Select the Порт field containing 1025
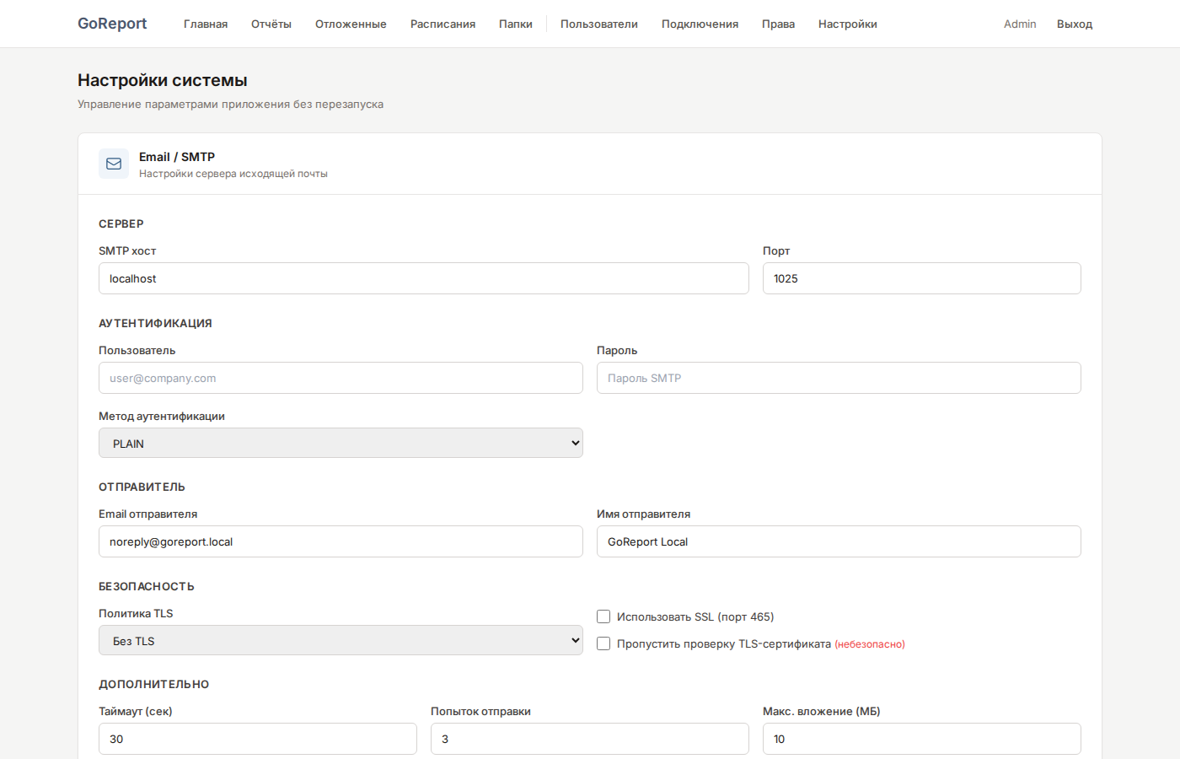The image size is (1180, 759). pyautogui.click(x=921, y=278)
